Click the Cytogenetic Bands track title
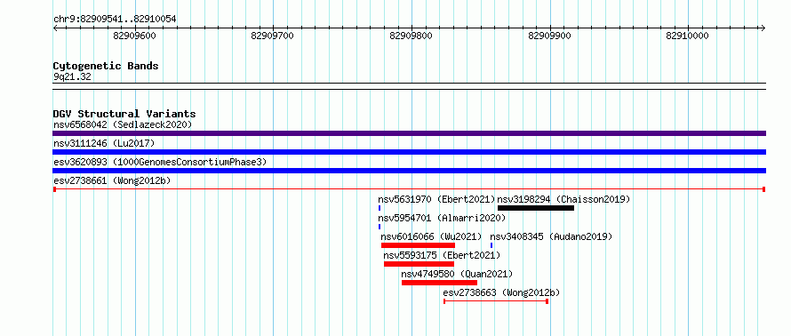This screenshot has height=336, width=791. (106, 66)
